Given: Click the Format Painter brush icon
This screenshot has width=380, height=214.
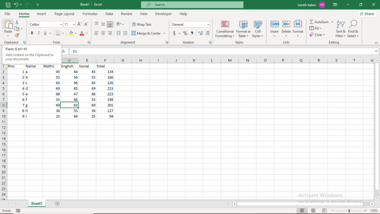Looking at the screenshot, I should pos(17,35).
